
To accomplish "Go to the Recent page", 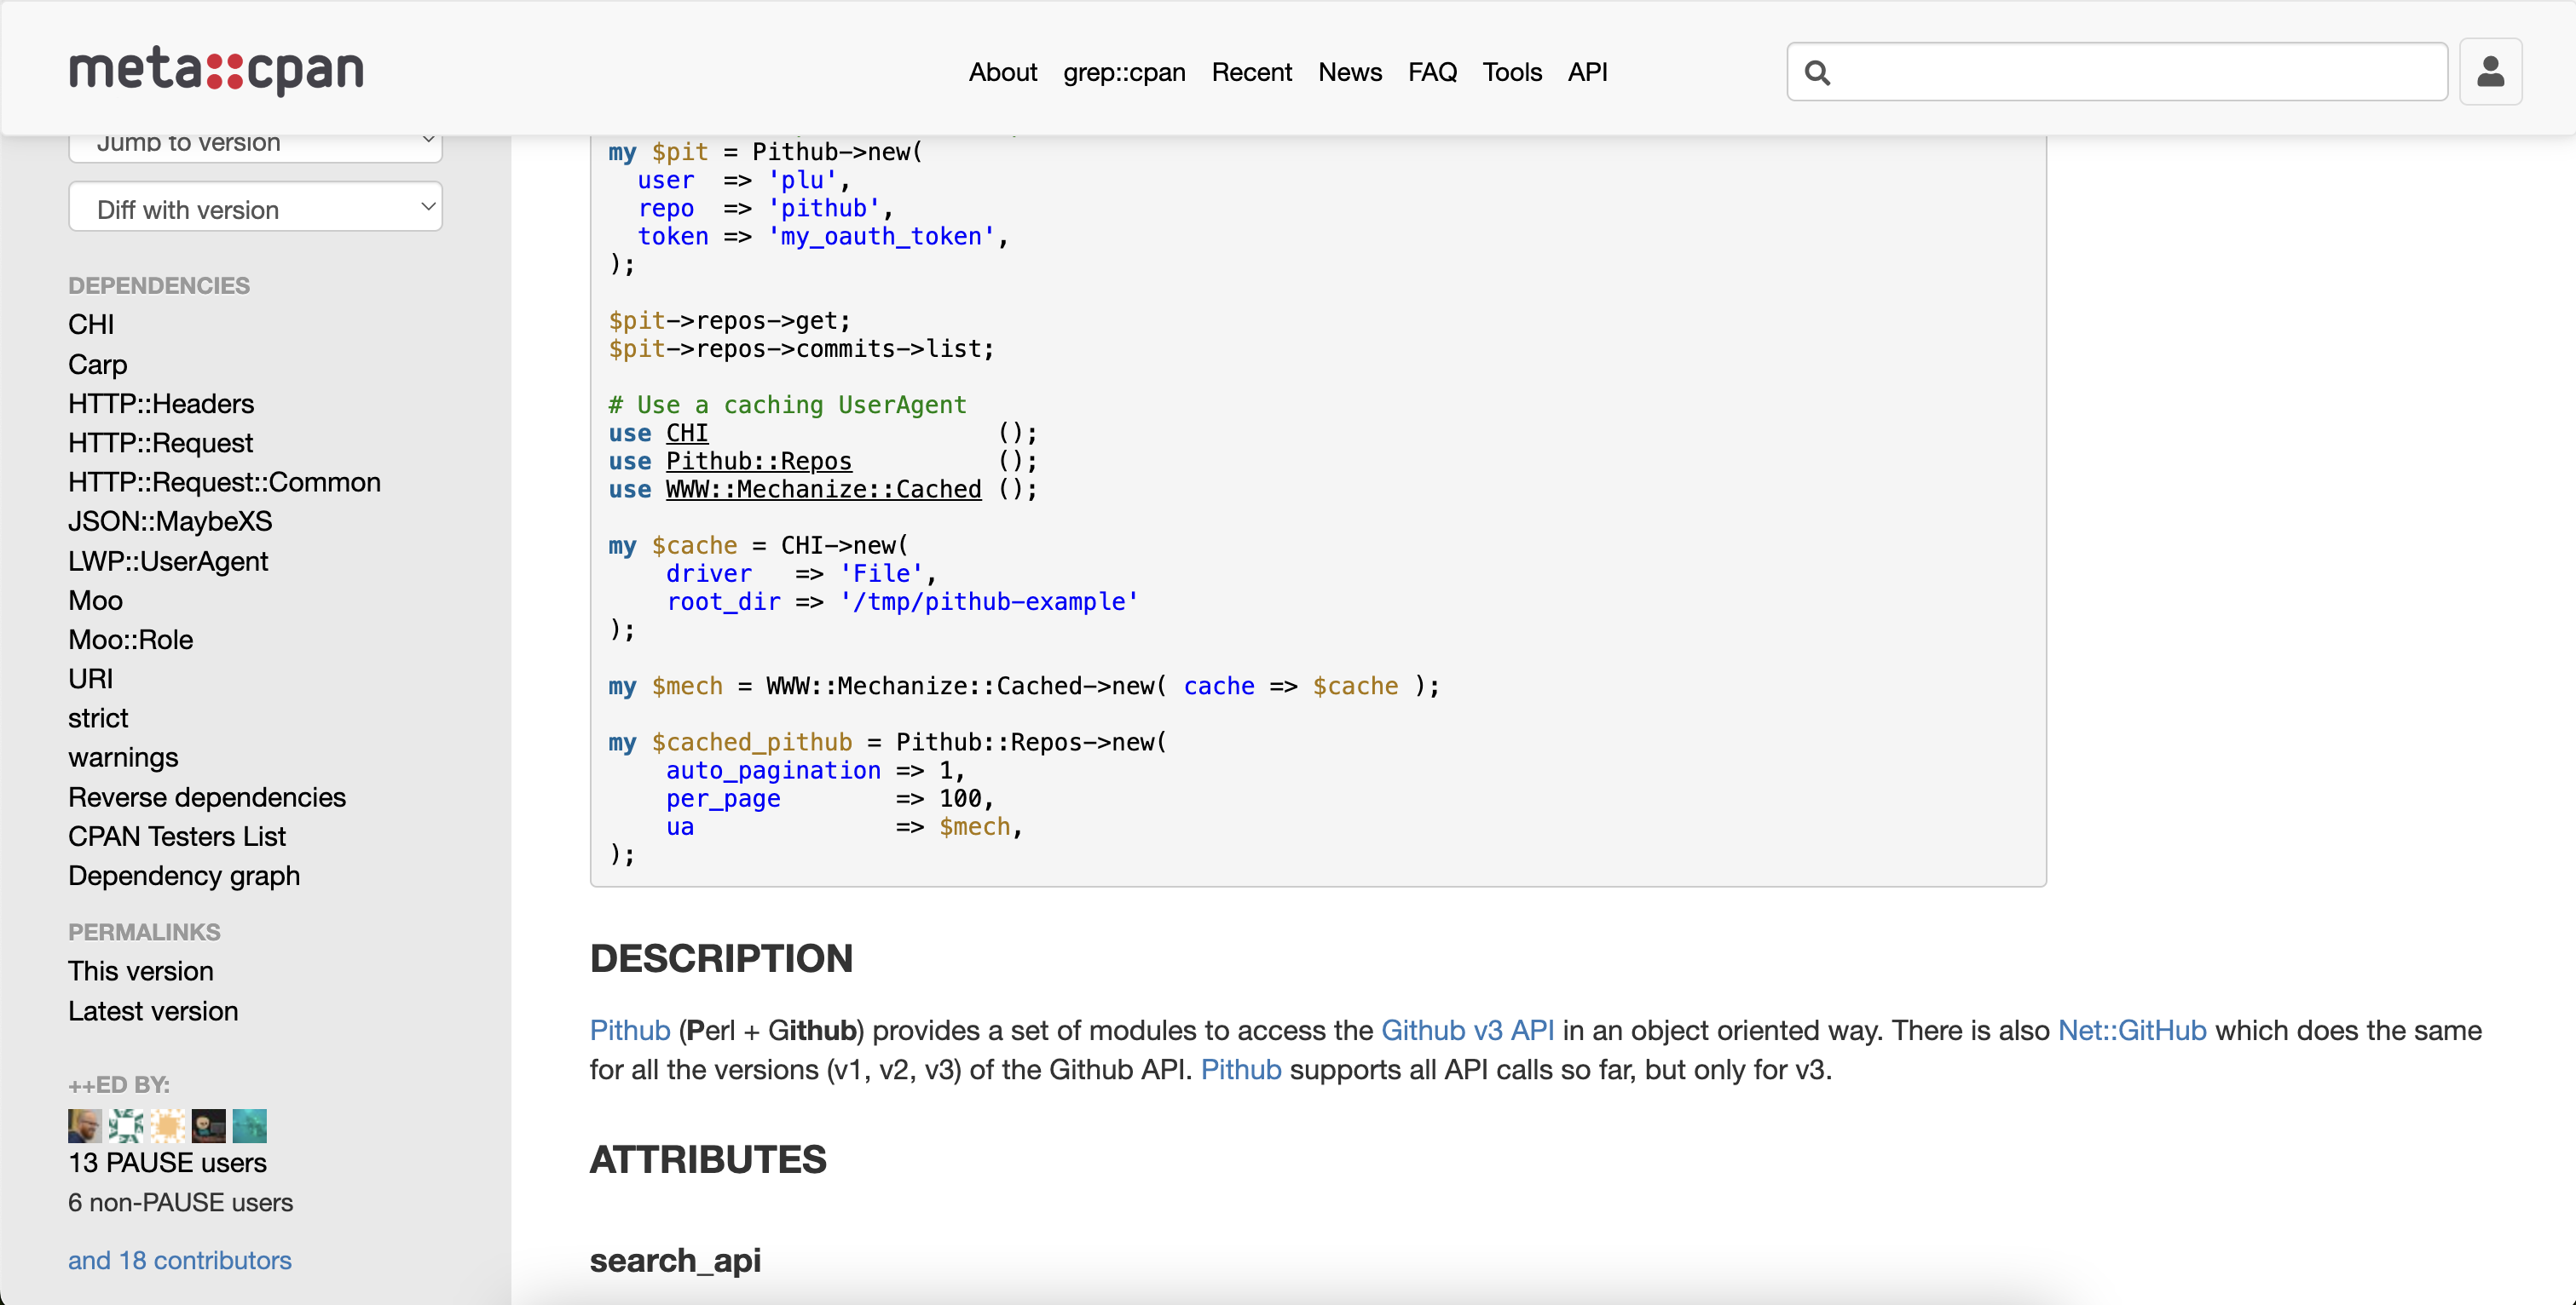I will [x=1251, y=72].
